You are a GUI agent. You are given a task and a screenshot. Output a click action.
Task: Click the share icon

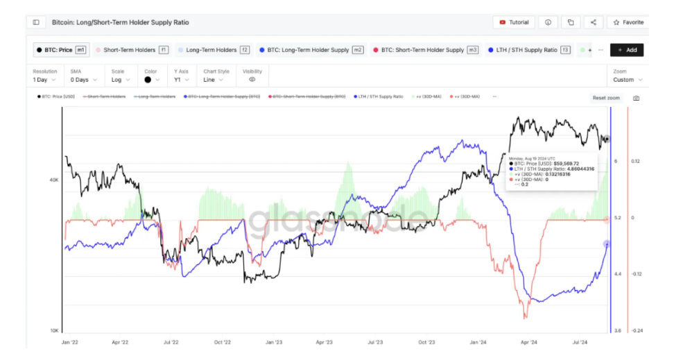pyautogui.click(x=594, y=22)
